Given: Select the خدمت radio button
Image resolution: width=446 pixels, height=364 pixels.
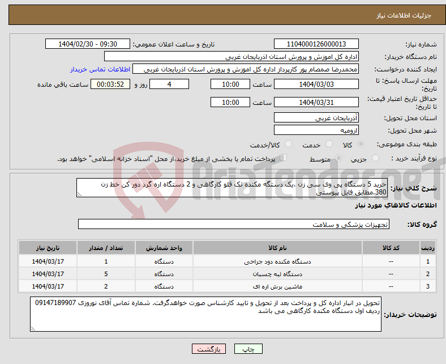Looking at the screenshot, I should [x=329, y=144].
